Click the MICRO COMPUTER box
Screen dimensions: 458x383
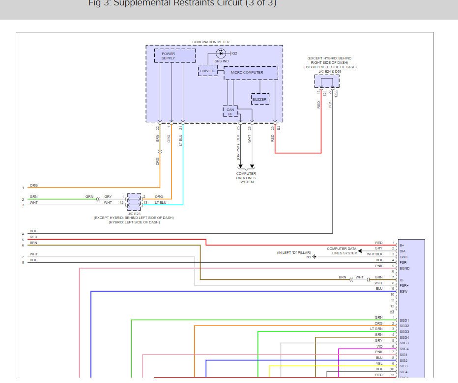point(251,73)
